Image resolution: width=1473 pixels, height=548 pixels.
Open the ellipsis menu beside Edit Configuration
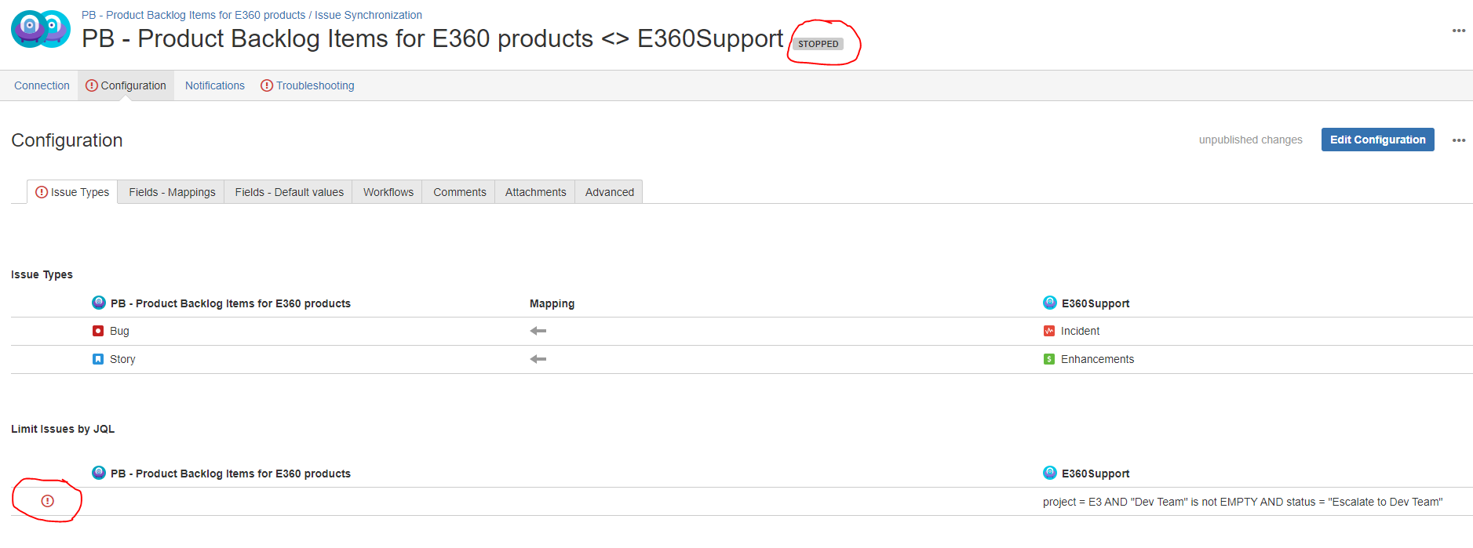coord(1459,140)
